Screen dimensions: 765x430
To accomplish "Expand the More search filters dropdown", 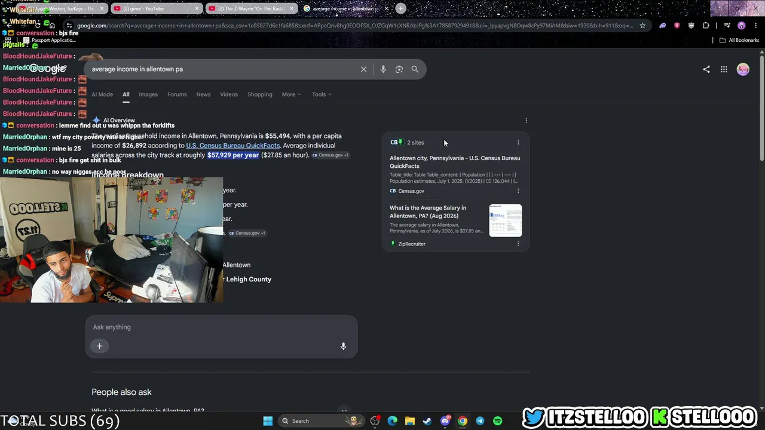I will point(291,94).
